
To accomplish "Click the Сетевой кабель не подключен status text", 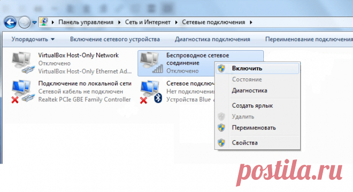I will coord(81,92).
